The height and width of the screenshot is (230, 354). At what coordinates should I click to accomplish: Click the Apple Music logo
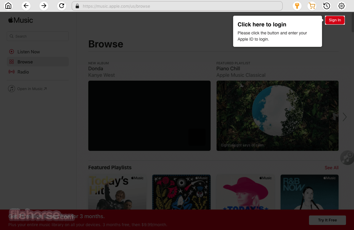[20, 20]
